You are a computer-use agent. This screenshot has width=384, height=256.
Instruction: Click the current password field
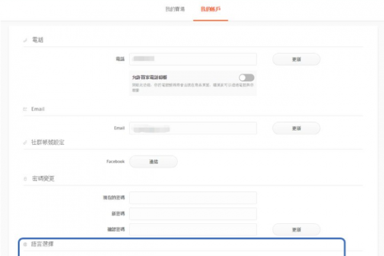click(x=193, y=198)
